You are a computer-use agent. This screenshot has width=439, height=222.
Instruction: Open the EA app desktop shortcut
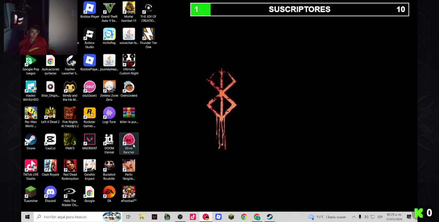pyautogui.click(x=109, y=195)
